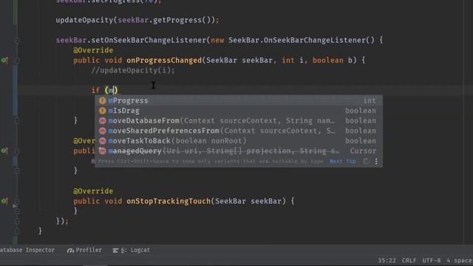The width and height of the screenshot is (473, 266).
Task: Collapse the onProgressChanged method body
Action: point(17,61)
